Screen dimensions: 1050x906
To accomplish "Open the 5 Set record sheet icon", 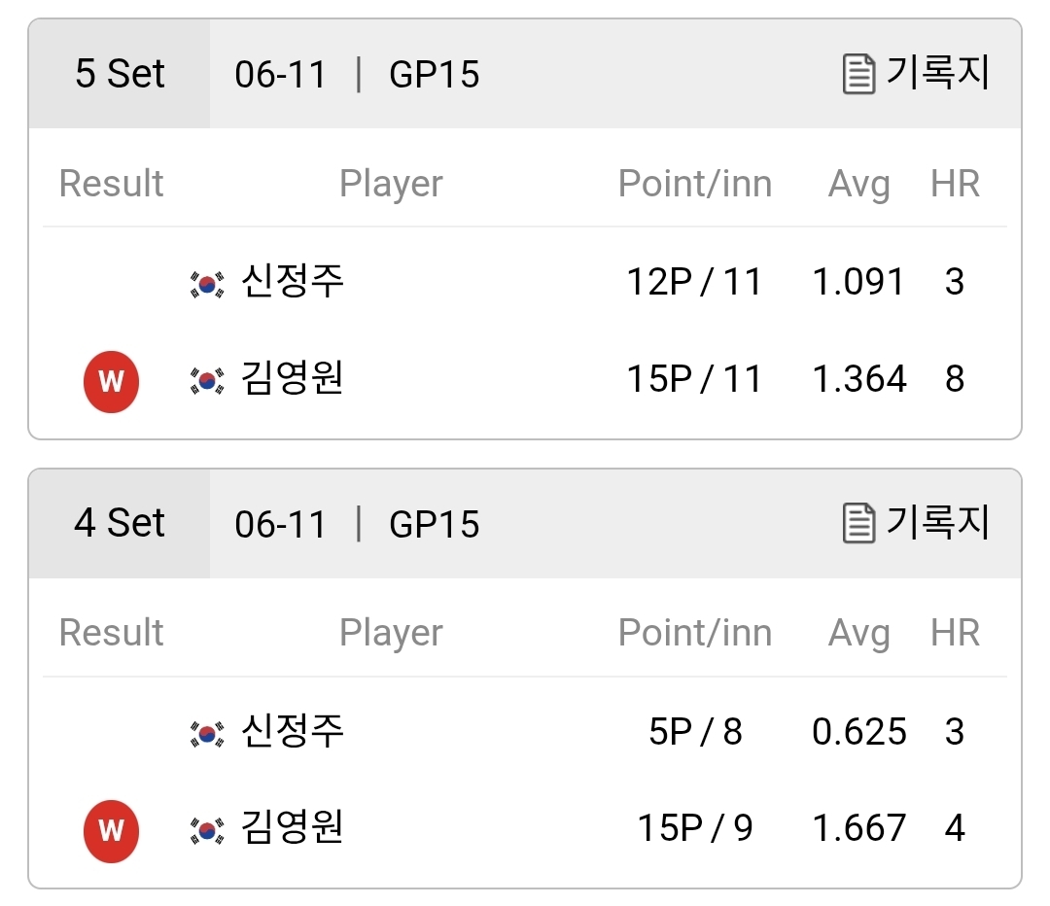I will (x=858, y=74).
